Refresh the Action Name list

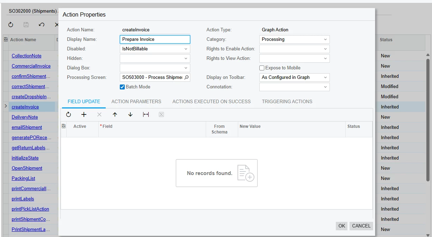11,25
